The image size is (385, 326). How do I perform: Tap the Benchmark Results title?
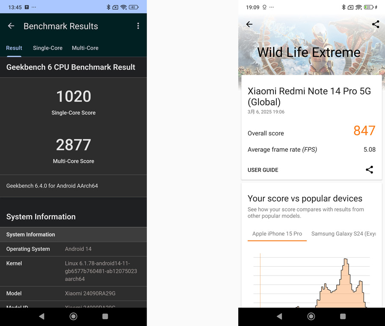tap(61, 26)
